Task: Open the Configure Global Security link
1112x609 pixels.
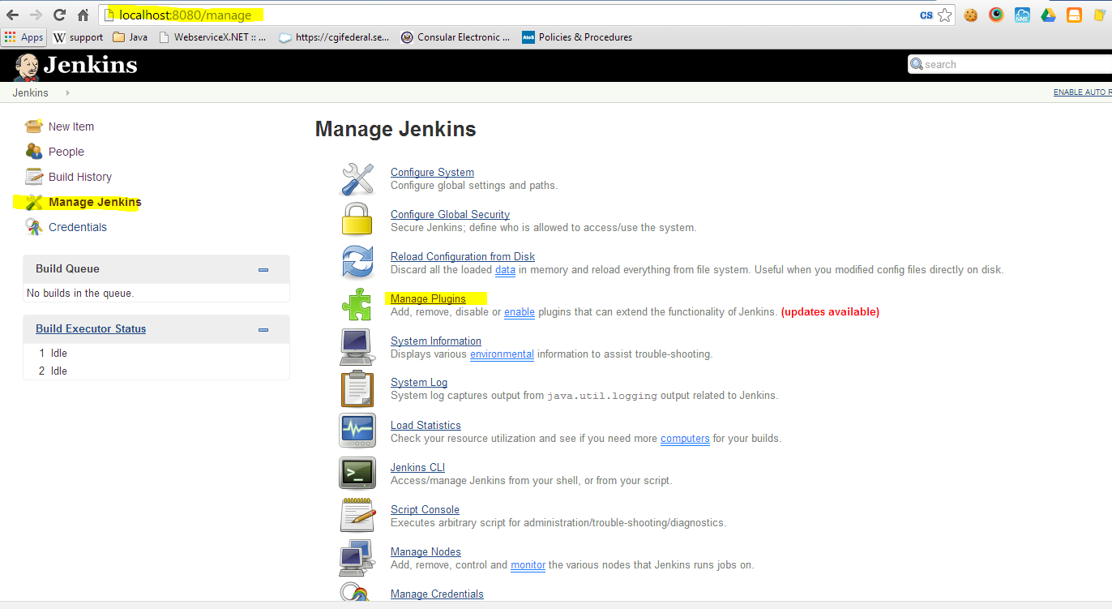Action: point(450,214)
